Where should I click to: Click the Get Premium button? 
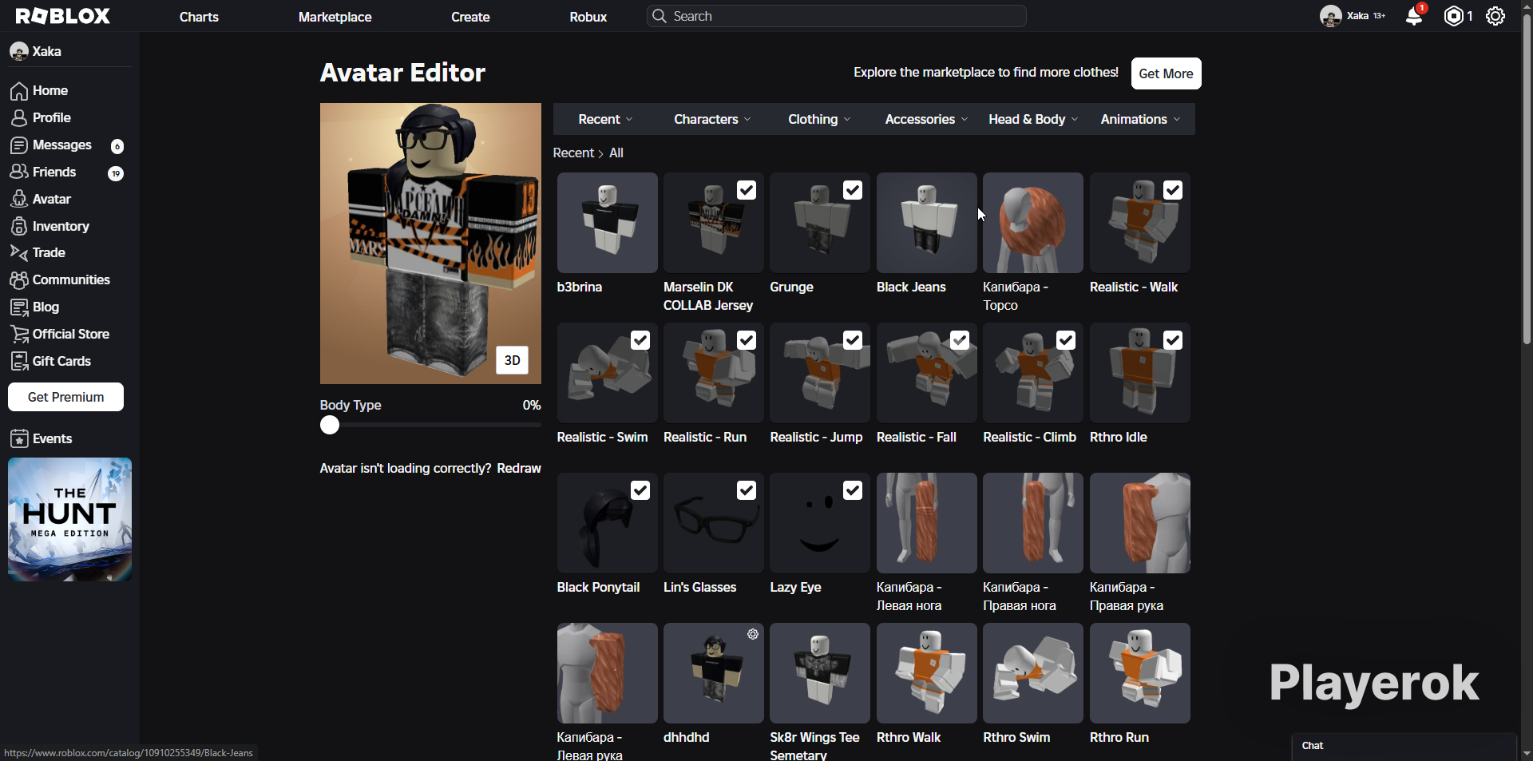65,397
